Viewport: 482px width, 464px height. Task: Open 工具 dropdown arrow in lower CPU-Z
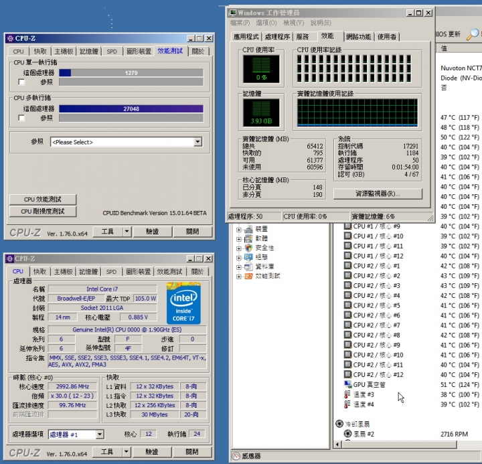(126, 452)
